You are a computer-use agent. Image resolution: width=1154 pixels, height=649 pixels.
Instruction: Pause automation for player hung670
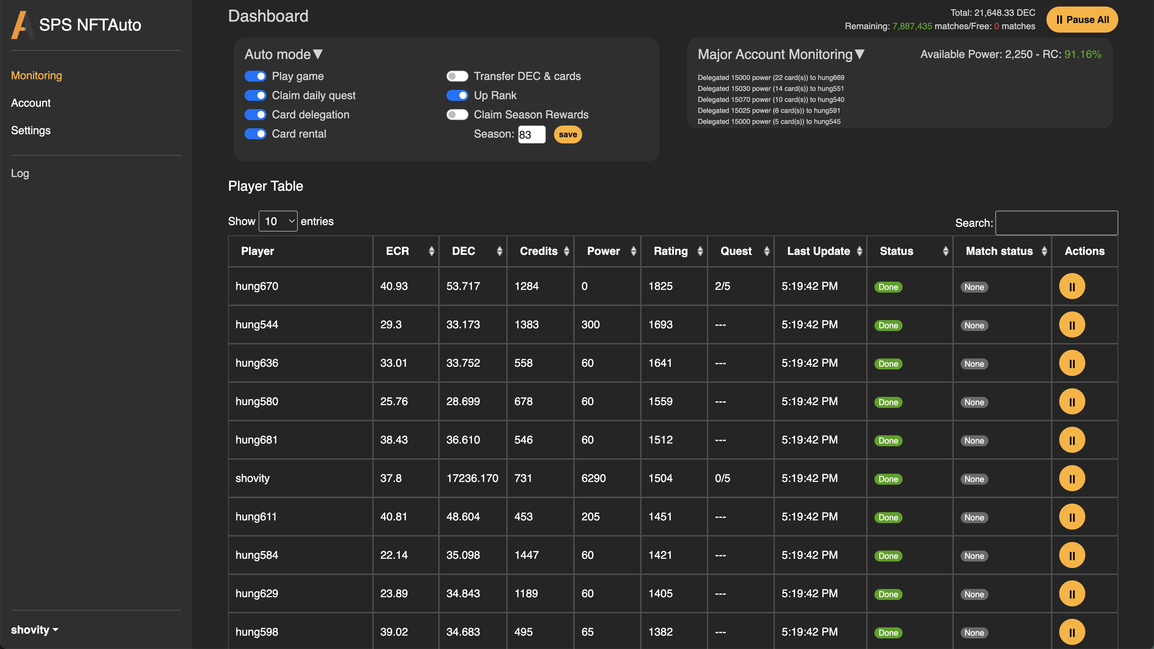point(1072,286)
